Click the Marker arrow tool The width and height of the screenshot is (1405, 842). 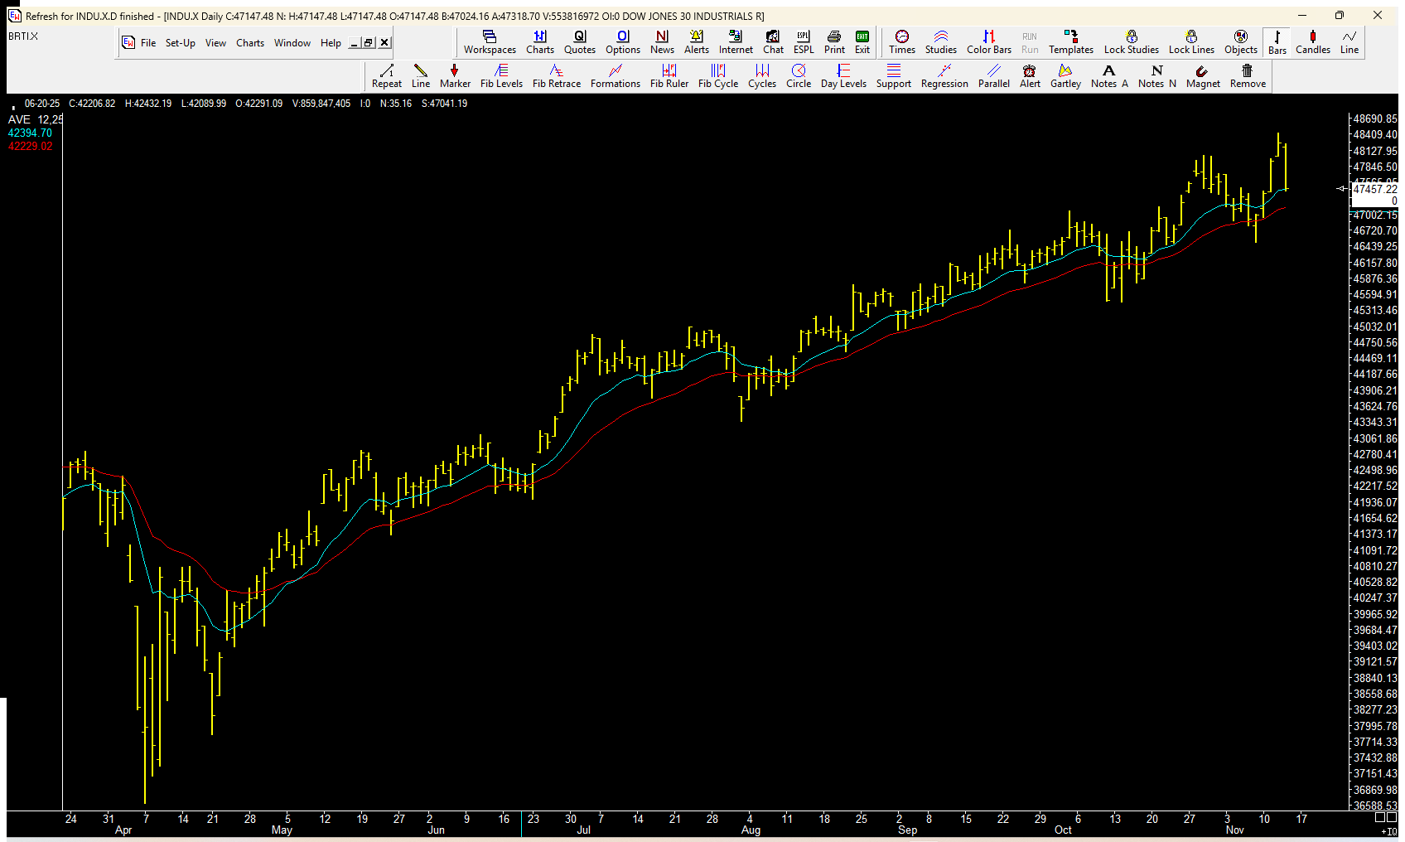click(x=455, y=75)
